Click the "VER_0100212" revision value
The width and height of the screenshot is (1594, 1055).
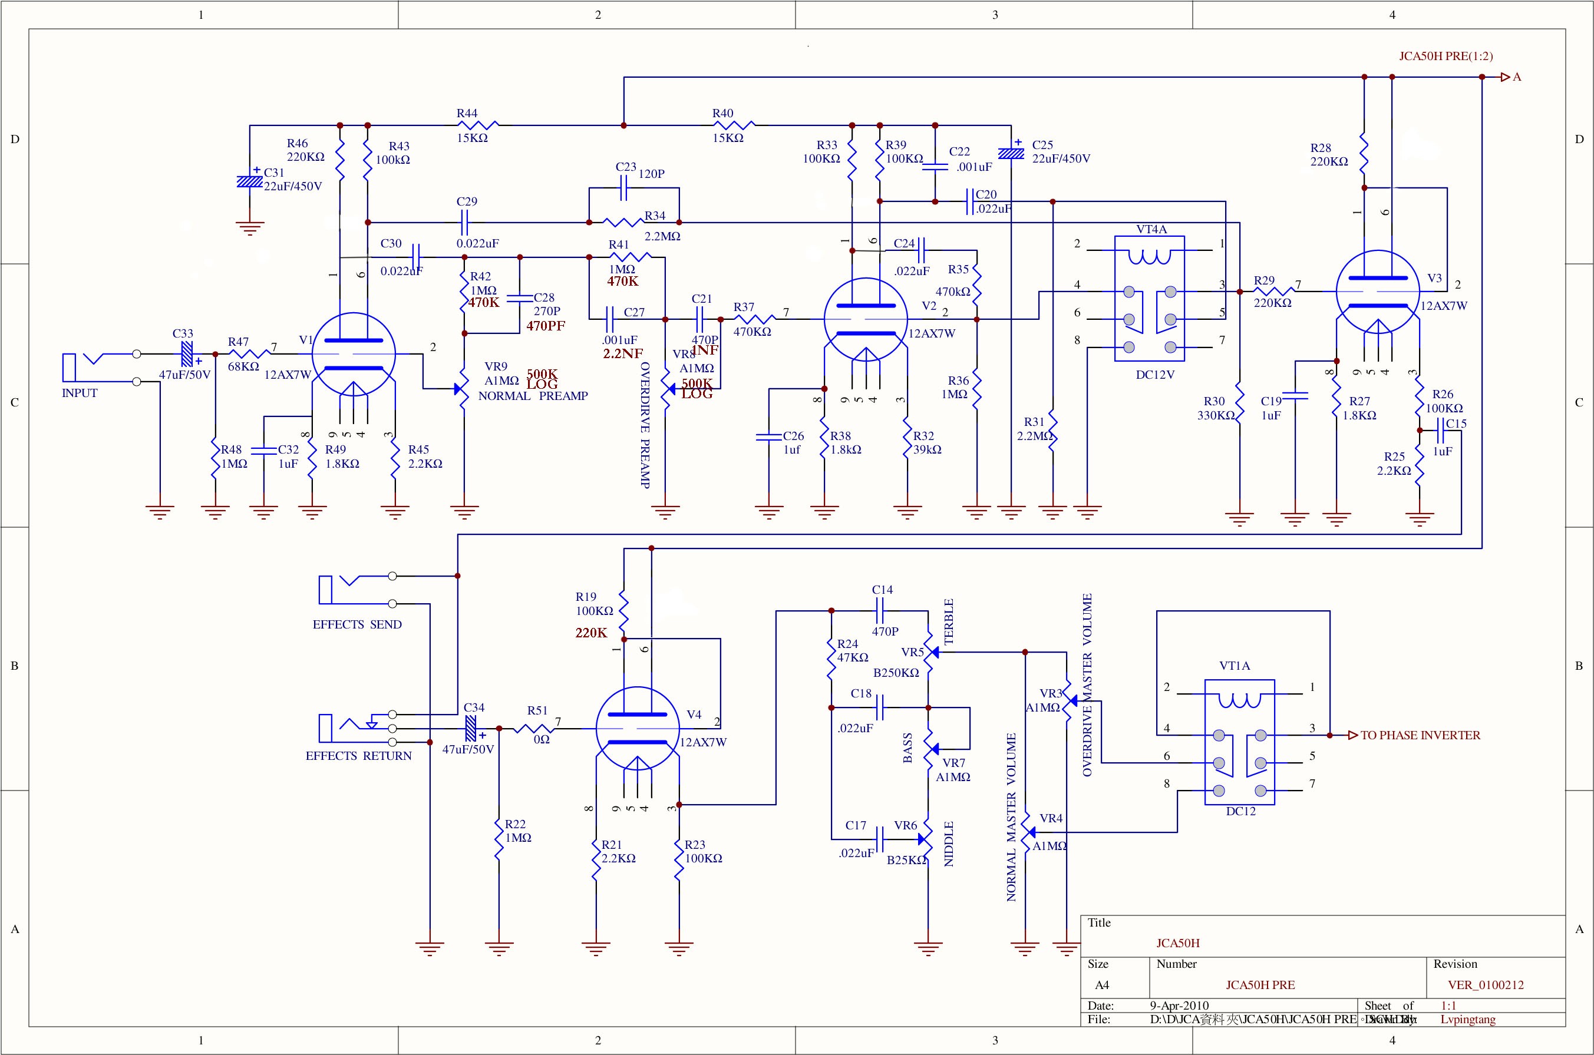point(1486,985)
